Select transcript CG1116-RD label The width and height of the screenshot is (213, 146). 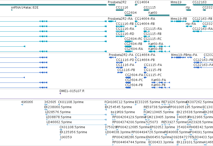click(x=125, y=34)
